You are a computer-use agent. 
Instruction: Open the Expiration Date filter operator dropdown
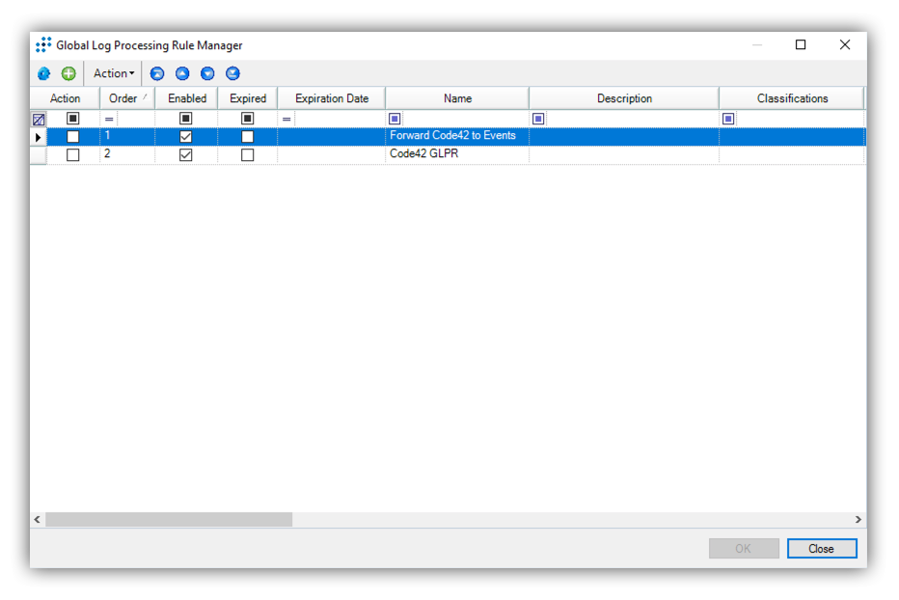point(286,118)
